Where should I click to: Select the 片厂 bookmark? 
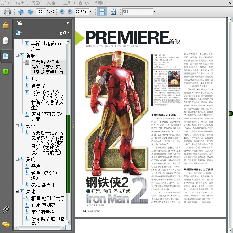click(x=36, y=79)
